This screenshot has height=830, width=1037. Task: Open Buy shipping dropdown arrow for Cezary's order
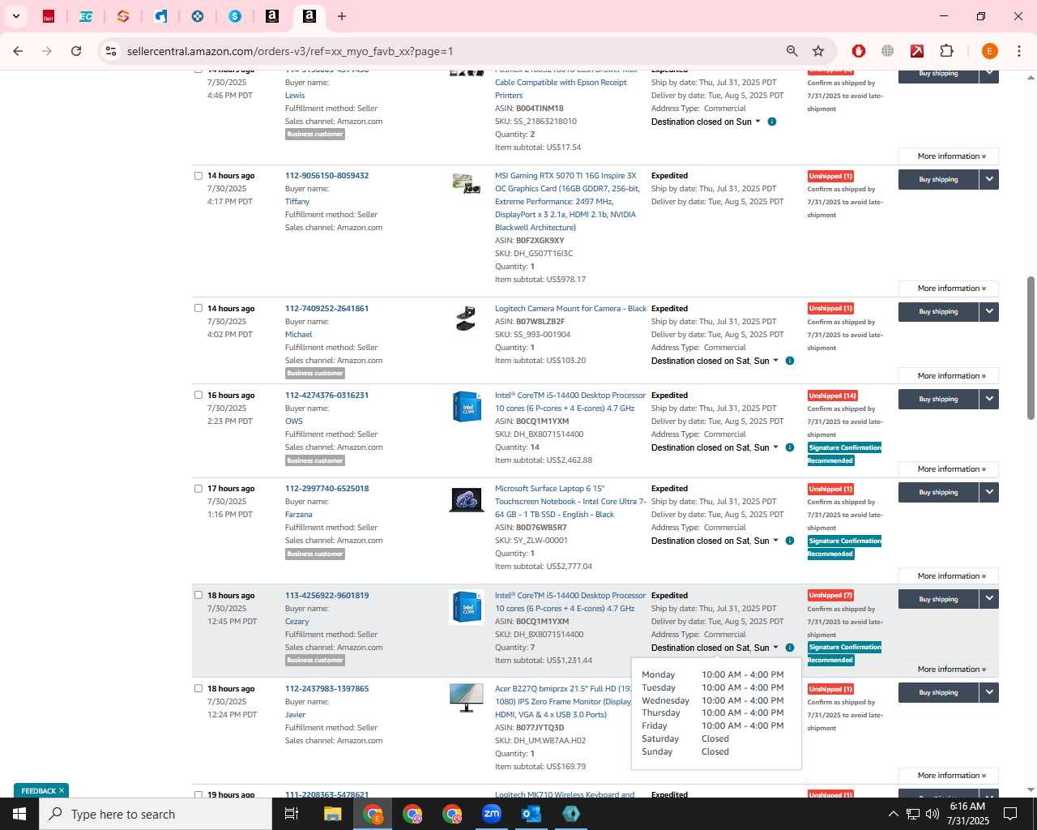[x=988, y=599]
